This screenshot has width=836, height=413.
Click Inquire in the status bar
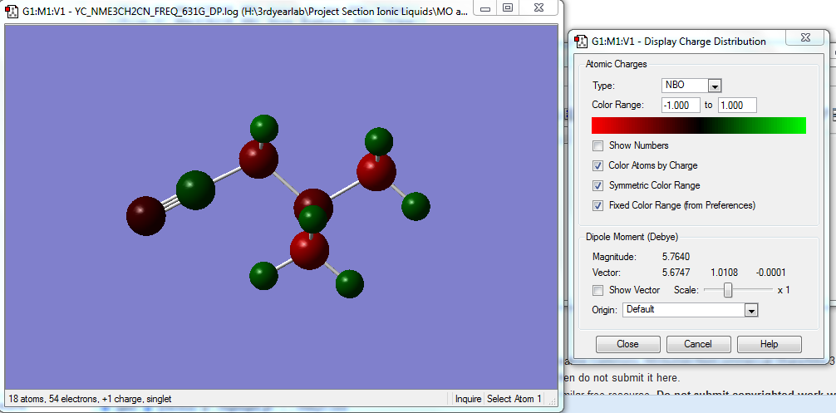[470, 399]
